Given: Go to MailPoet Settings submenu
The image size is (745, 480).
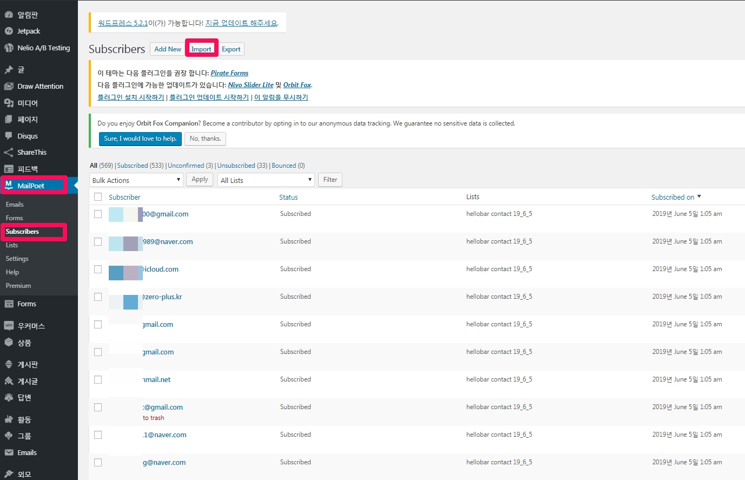Looking at the screenshot, I should (17, 259).
